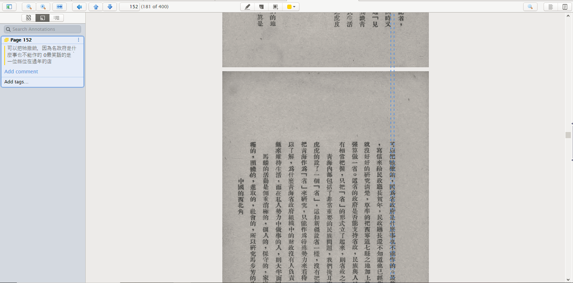Toggle the item pane with lines icon
The height and width of the screenshot is (283, 573).
tap(550, 7)
